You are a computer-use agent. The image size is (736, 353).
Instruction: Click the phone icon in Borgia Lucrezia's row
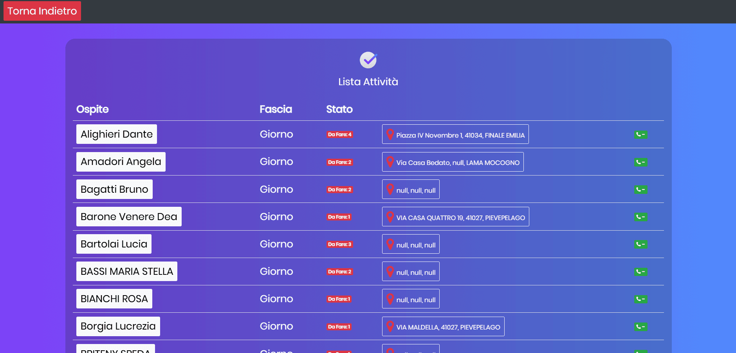click(640, 327)
